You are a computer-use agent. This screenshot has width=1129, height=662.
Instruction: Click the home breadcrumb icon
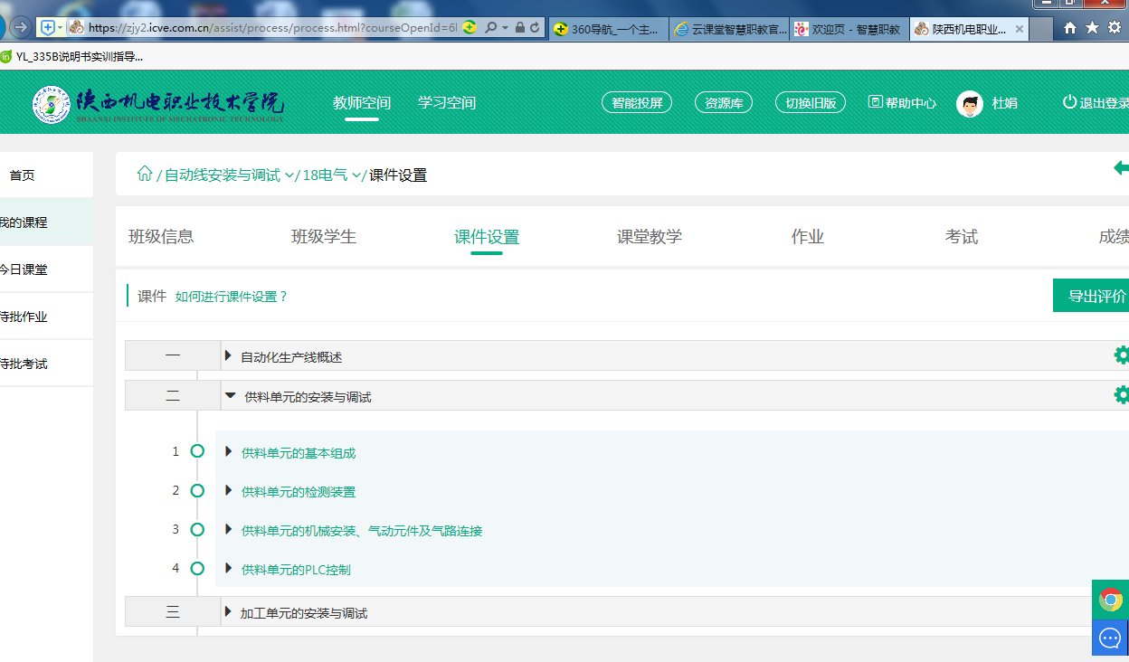pos(145,175)
